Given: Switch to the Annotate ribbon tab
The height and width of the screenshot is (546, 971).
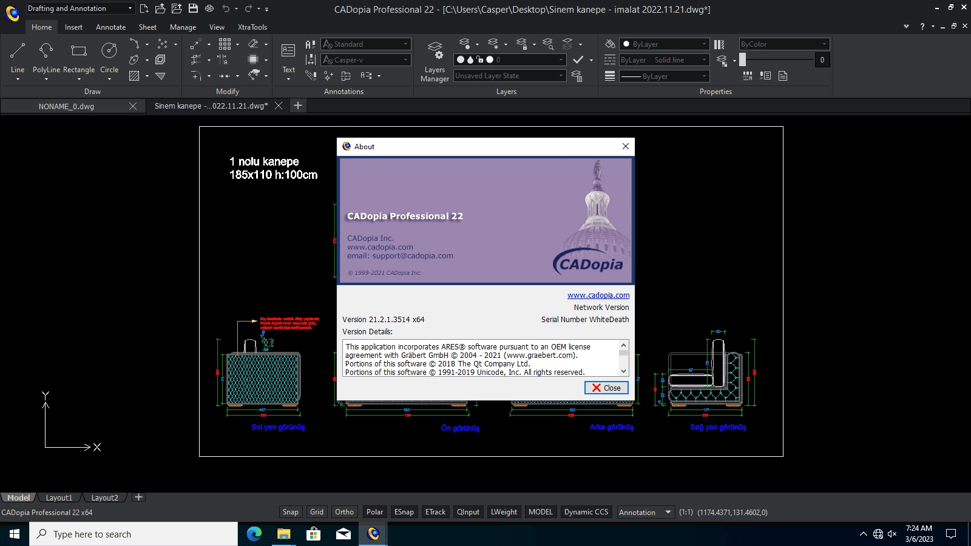Looking at the screenshot, I should (111, 27).
